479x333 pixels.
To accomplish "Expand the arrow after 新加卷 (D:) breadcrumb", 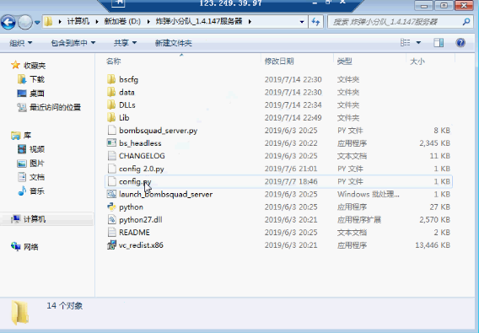I will point(148,22).
